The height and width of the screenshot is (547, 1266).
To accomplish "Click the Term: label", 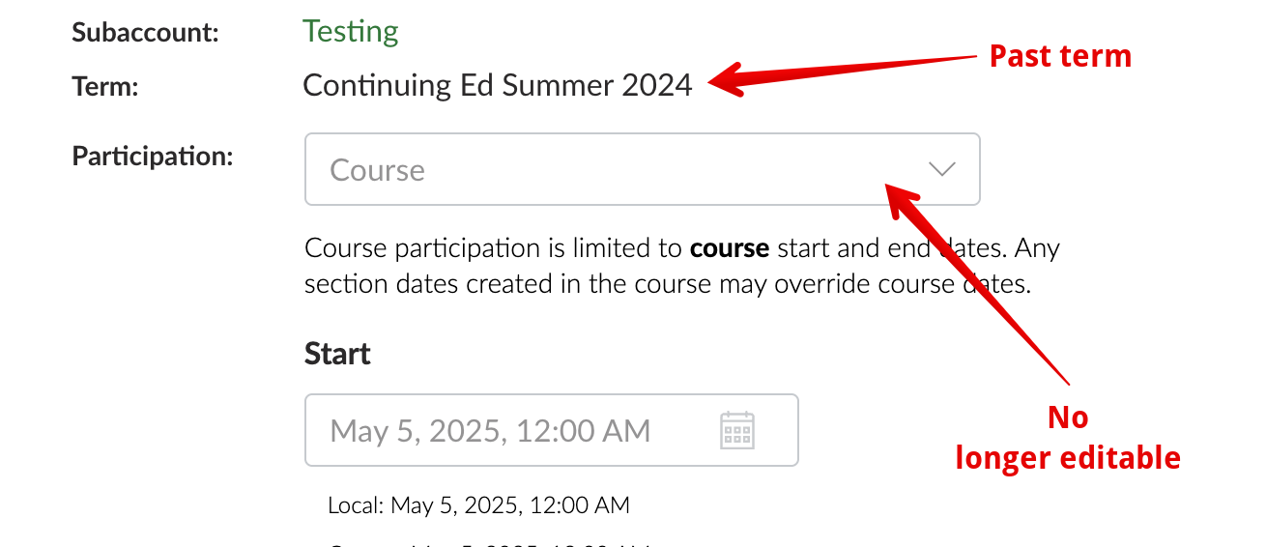I will pos(105,86).
